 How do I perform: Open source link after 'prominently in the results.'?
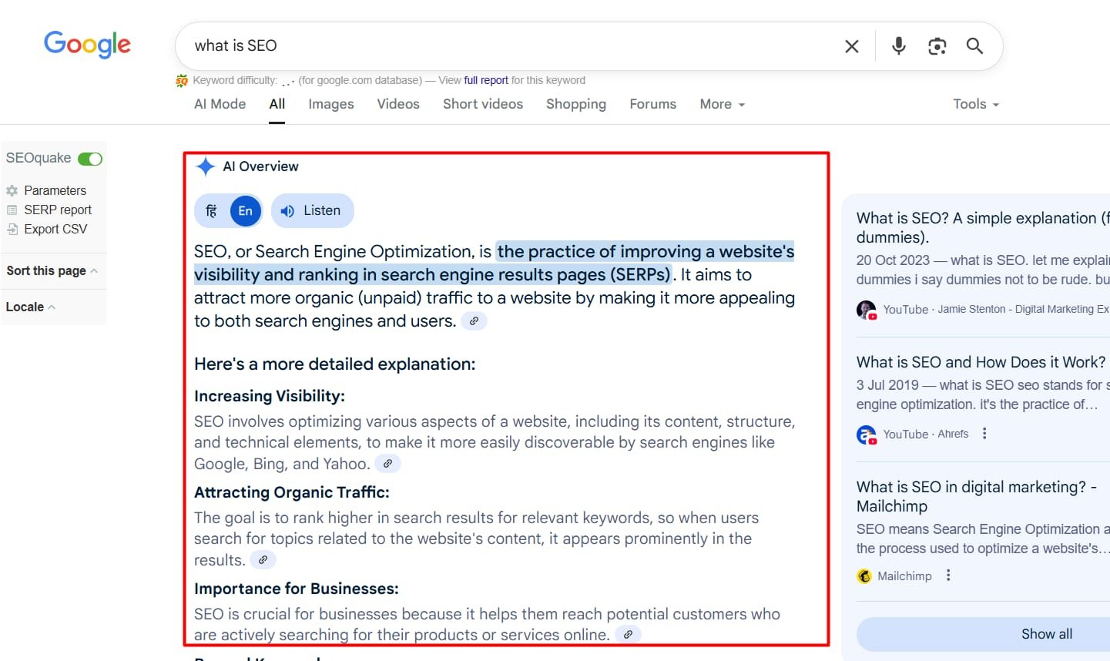pyautogui.click(x=263, y=560)
